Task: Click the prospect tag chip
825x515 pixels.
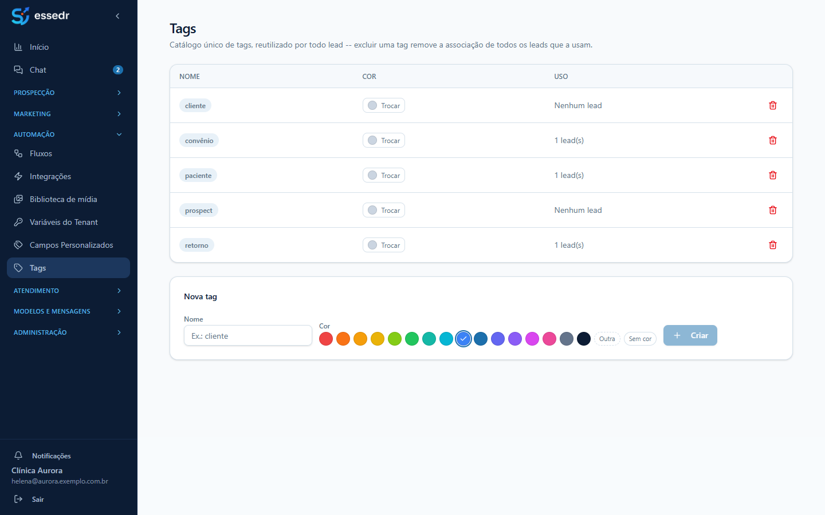Action: pos(199,211)
